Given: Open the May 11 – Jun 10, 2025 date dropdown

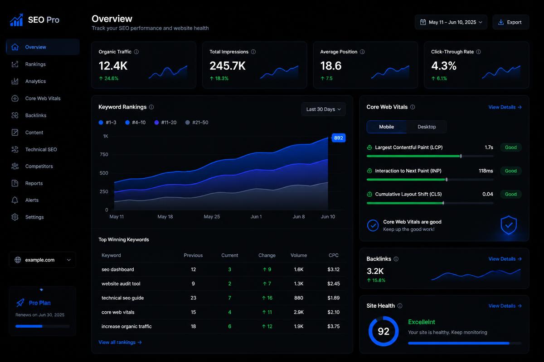Looking at the screenshot, I should (x=451, y=22).
